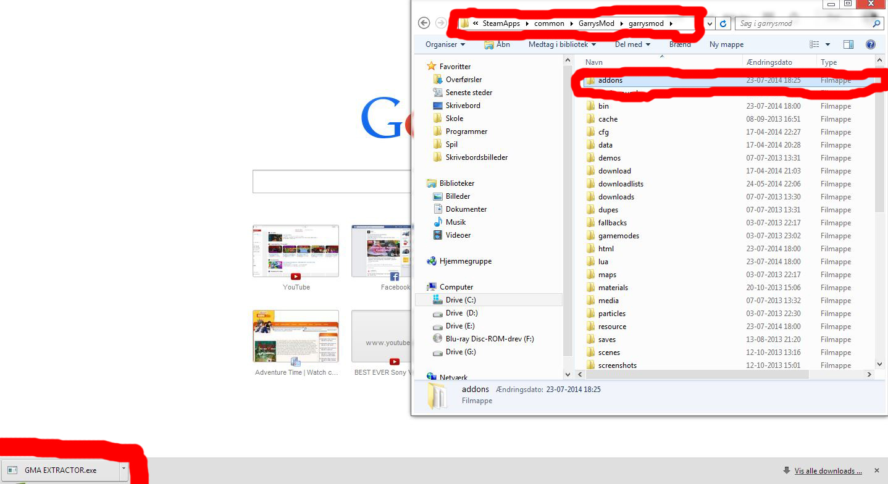
Task: Click the change view icon
Action: 815,44
